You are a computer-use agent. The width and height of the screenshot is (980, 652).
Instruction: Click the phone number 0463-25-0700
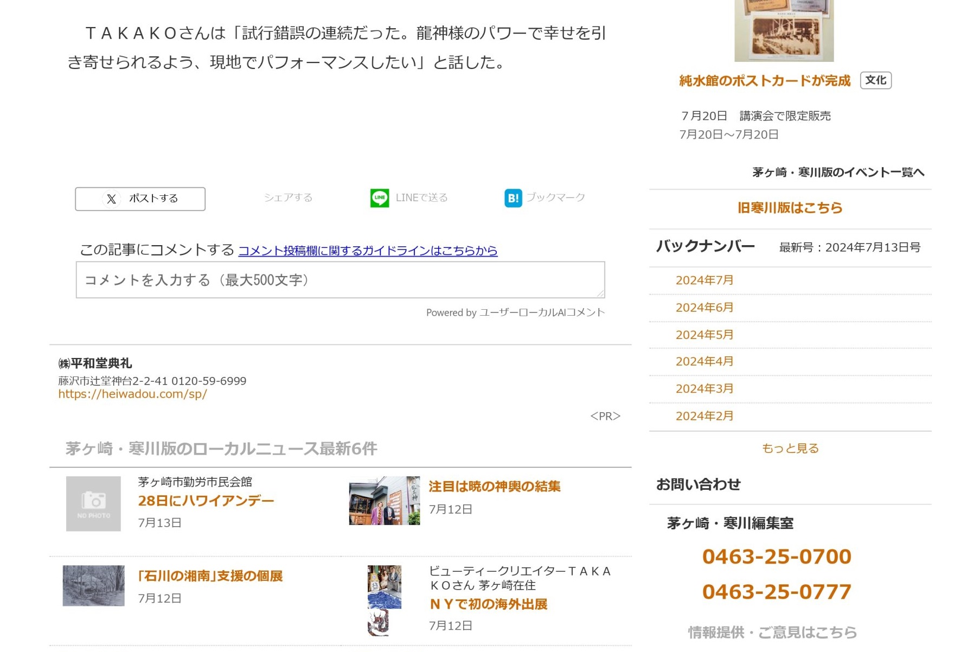coord(777,557)
